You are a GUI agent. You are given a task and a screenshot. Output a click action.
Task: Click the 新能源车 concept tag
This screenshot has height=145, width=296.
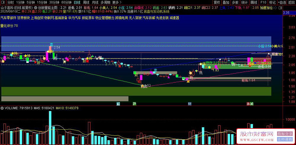[x=88, y=18]
